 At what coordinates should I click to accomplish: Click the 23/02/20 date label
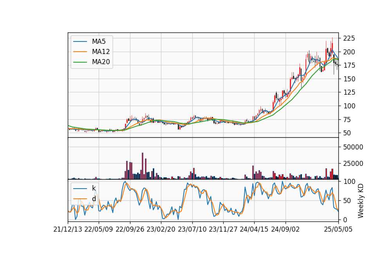[x=161, y=229]
